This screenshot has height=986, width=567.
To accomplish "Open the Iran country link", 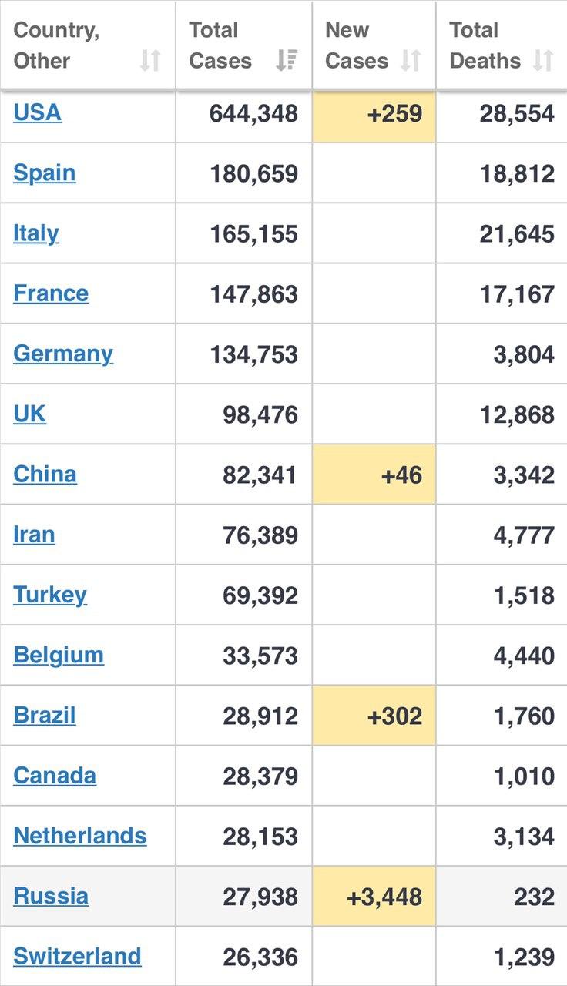I will point(34,534).
